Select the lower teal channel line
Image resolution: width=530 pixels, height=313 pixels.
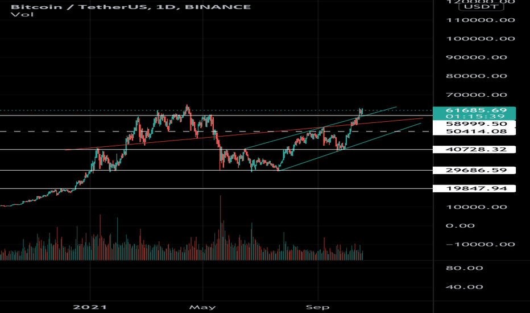pos(350,147)
